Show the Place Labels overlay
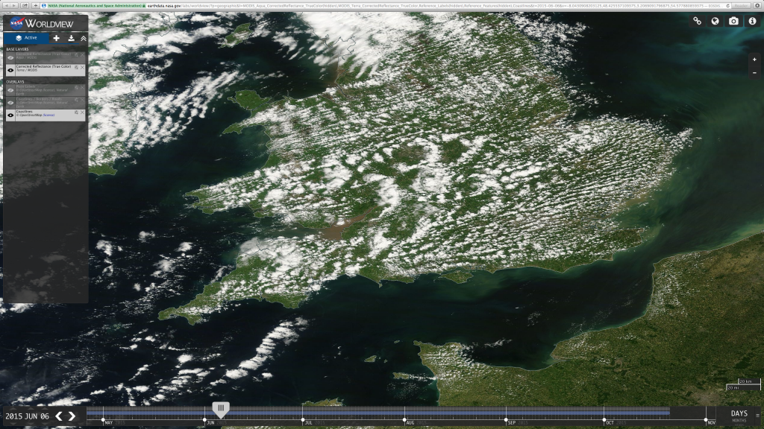 point(10,90)
